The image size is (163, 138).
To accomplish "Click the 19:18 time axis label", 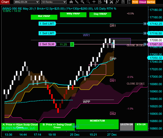I will [52, 135].
